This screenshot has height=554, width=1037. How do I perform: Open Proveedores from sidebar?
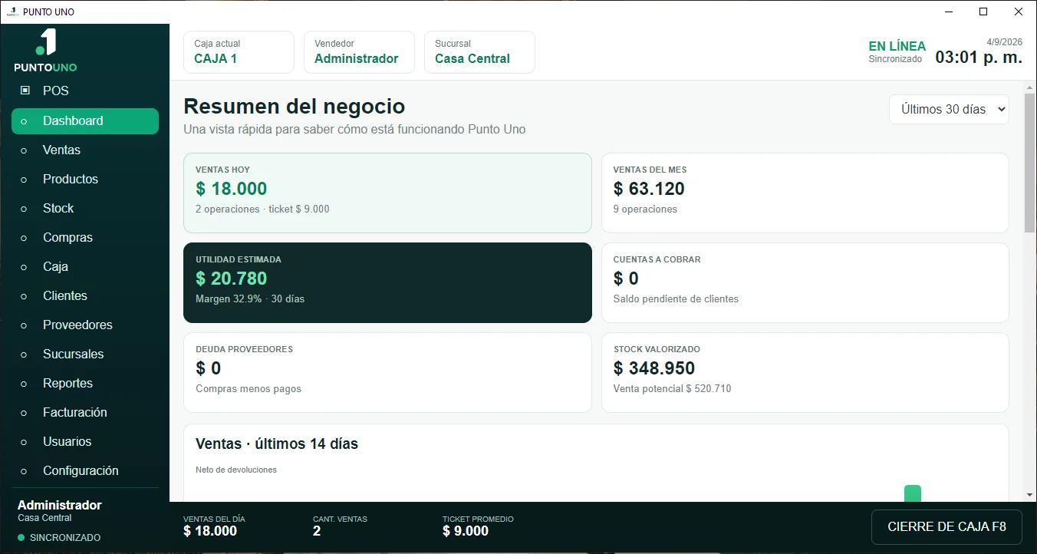[85, 325]
